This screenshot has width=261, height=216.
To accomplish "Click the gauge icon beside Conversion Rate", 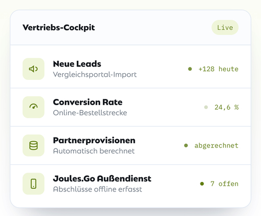I will coord(33,106).
